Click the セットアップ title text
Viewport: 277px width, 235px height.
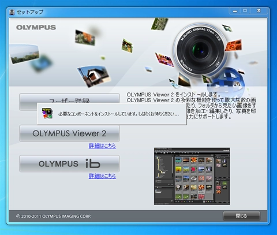(x=30, y=12)
